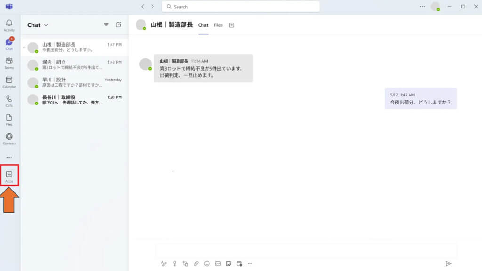Attach a file to the message
Viewport: 482px width, 271px height.
pyautogui.click(x=195, y=264)
